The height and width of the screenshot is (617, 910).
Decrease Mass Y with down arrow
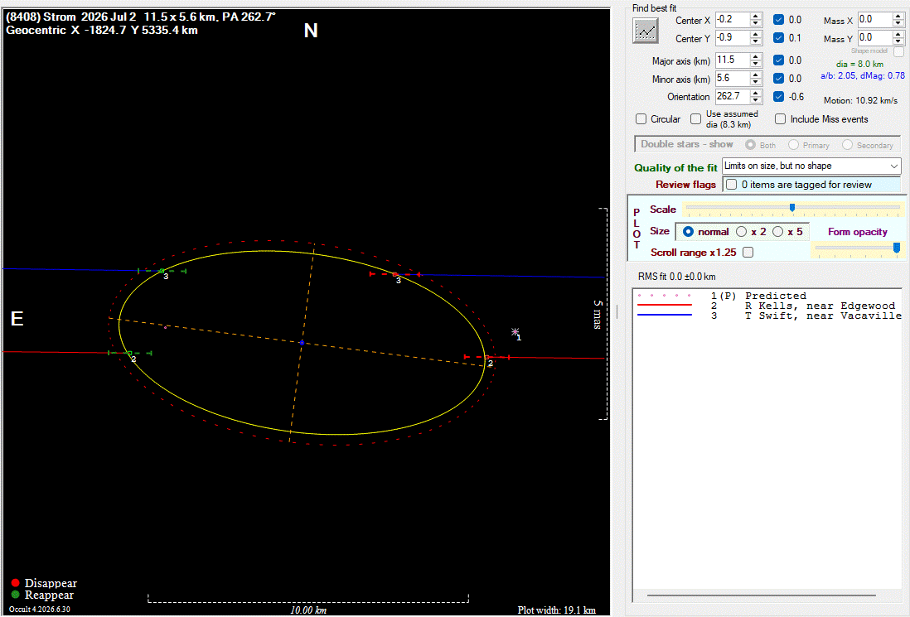coord(898,41)
